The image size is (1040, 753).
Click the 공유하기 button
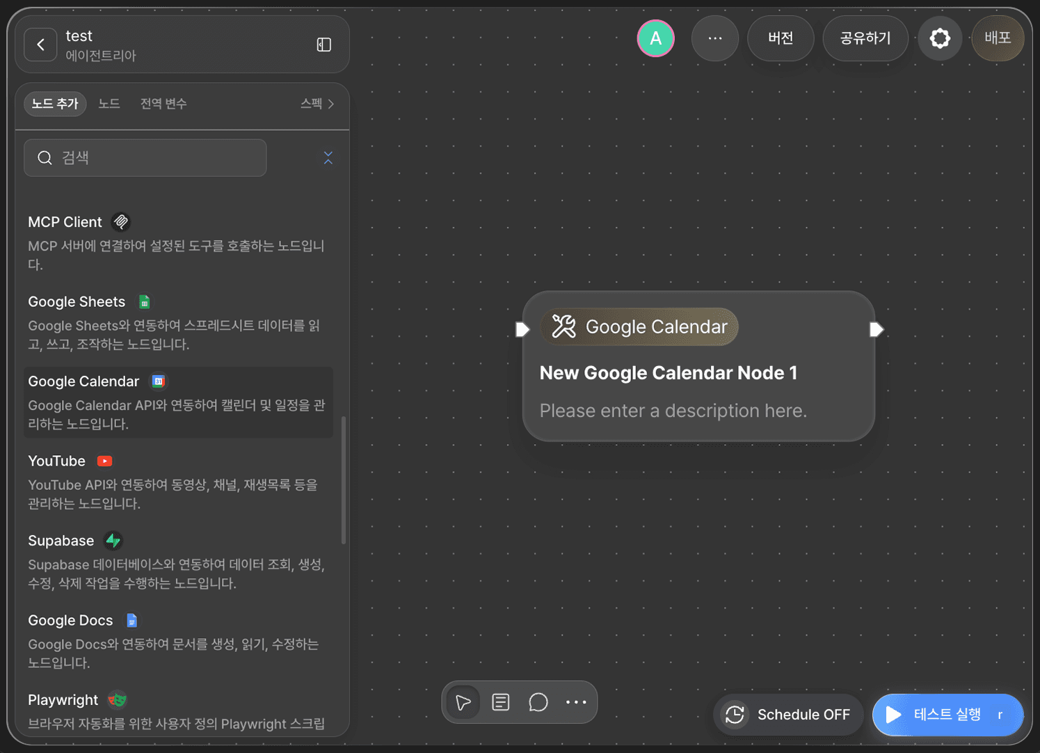coord(865,38)
